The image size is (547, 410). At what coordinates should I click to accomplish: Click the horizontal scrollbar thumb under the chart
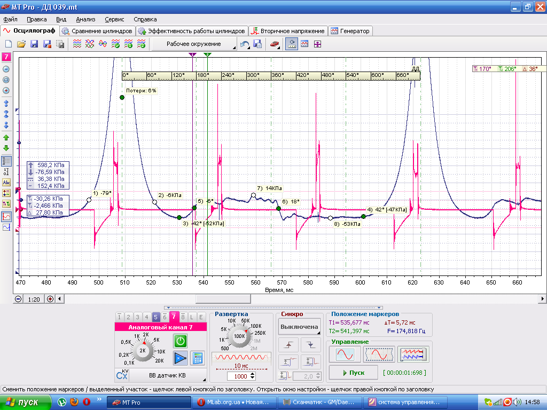point(223,299)
